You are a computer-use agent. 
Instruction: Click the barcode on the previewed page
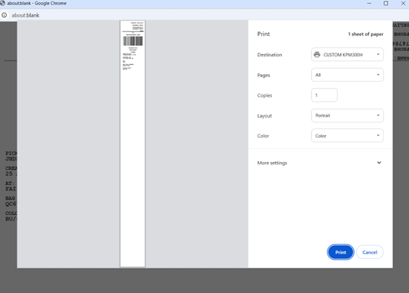pyautogui.click(x=132, y=41)
